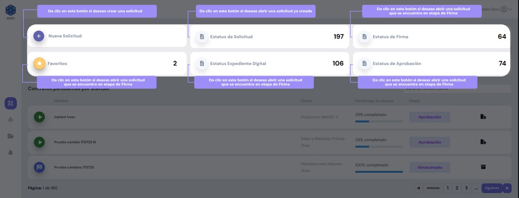Click the file action icon in Prueba cambio 170725 III row

tap(483, 142)
